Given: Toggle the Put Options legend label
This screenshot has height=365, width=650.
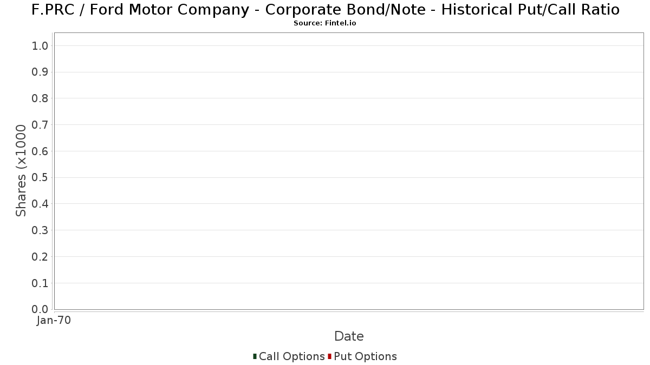Looking at the screenshot, I should click(366, 356).
